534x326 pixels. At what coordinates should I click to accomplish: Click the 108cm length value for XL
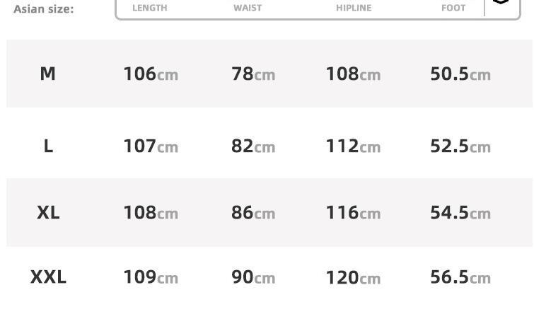(x=151, y=212)
